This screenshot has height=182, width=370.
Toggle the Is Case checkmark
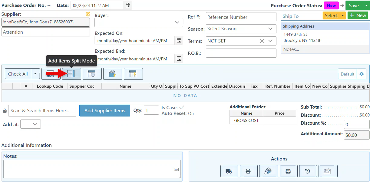pos(182,107)
